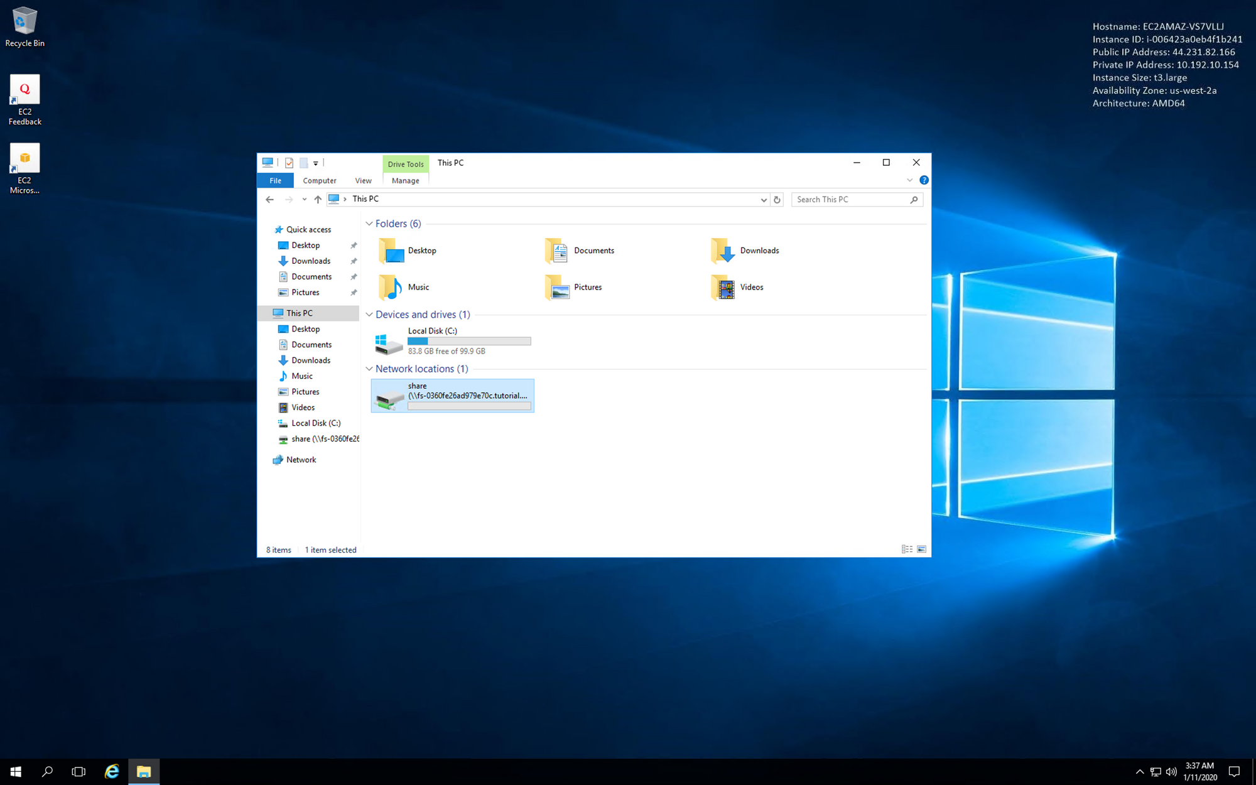Expand the ribbon with the chevron

(x=909, y=180)
